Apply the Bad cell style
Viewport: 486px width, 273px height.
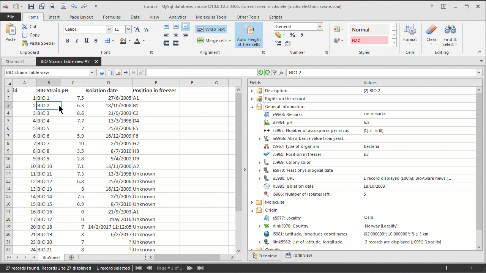tap(369, 40)
